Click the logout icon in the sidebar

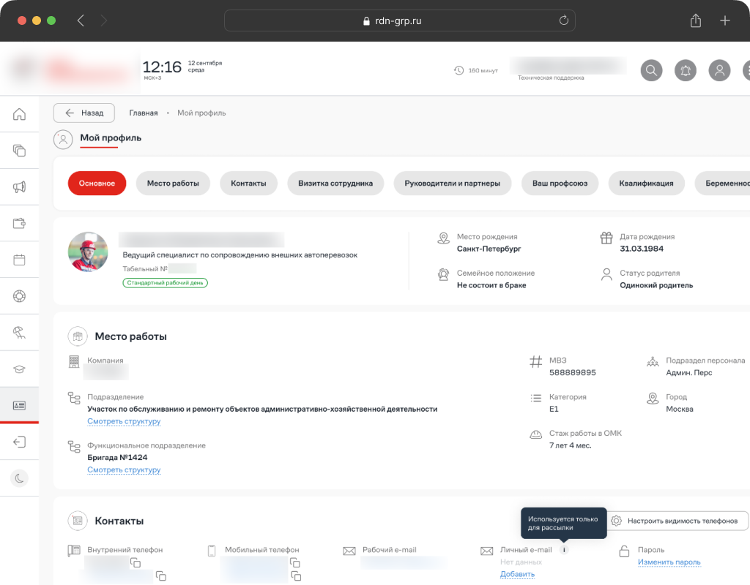pos(20,442)
